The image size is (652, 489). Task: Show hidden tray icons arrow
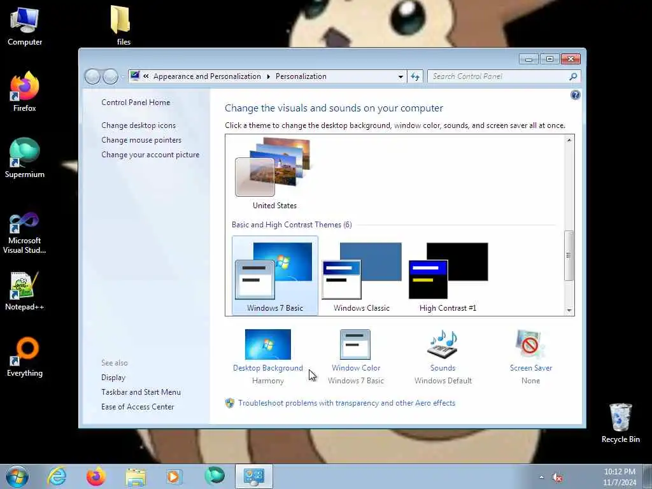pyautogui.click(x=541, y=478)
